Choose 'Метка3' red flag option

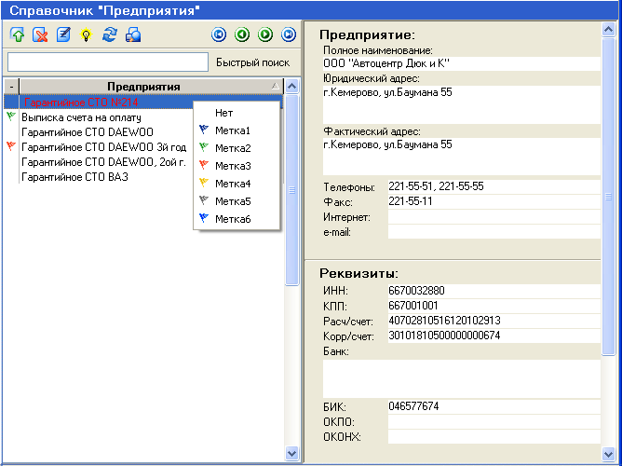tap(233, 166)
